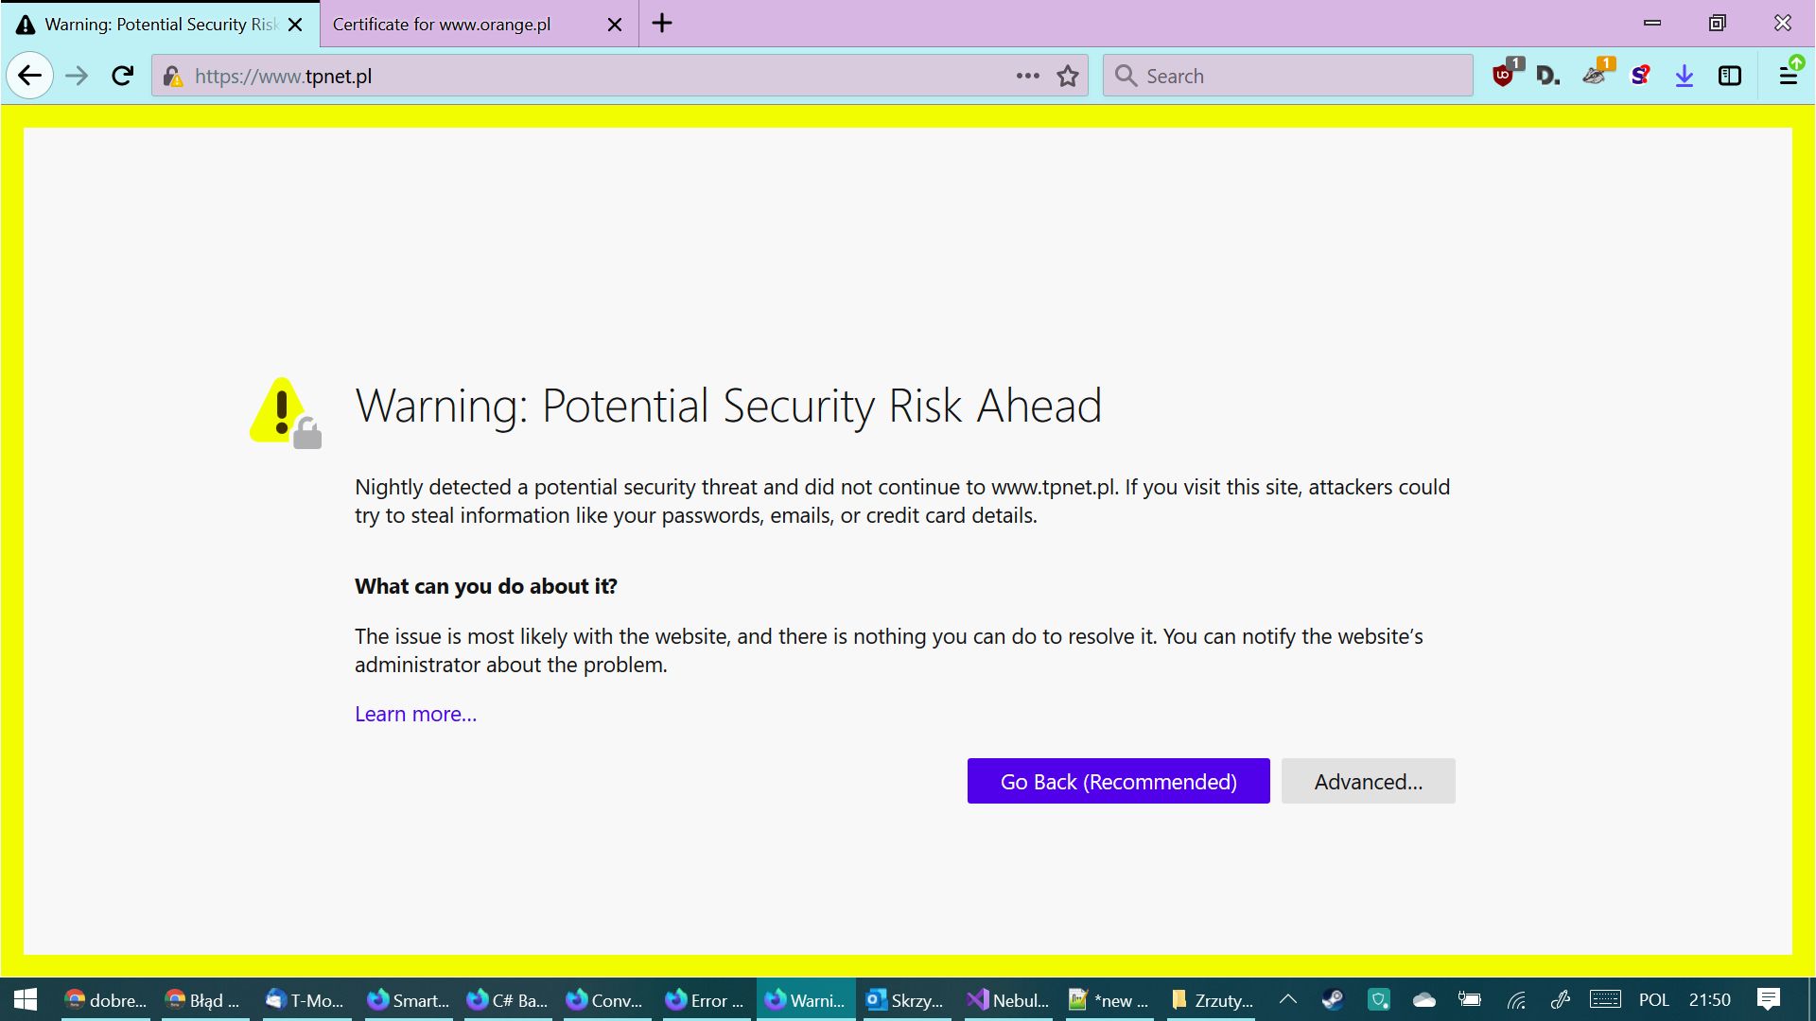Bookmark this page with the star icon
This screenshot has width=1816, height=1021.
1068,76
